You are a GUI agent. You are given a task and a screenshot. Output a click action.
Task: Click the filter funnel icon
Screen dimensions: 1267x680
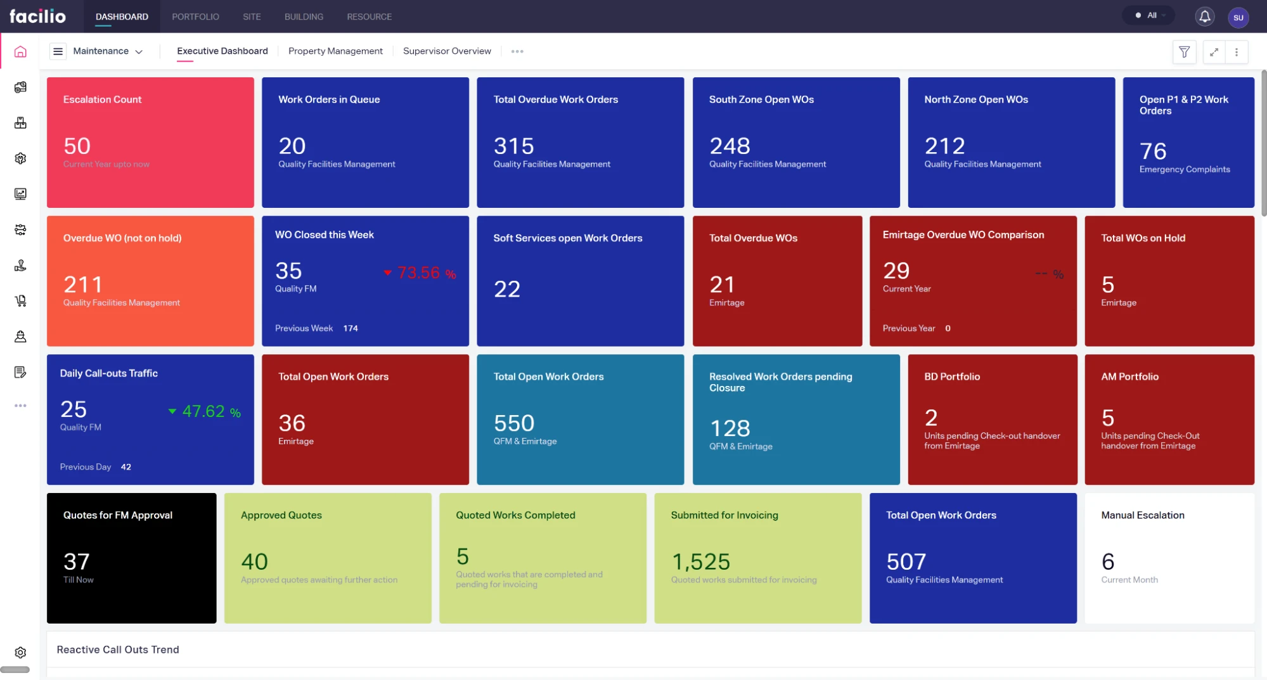point(1184,52)
